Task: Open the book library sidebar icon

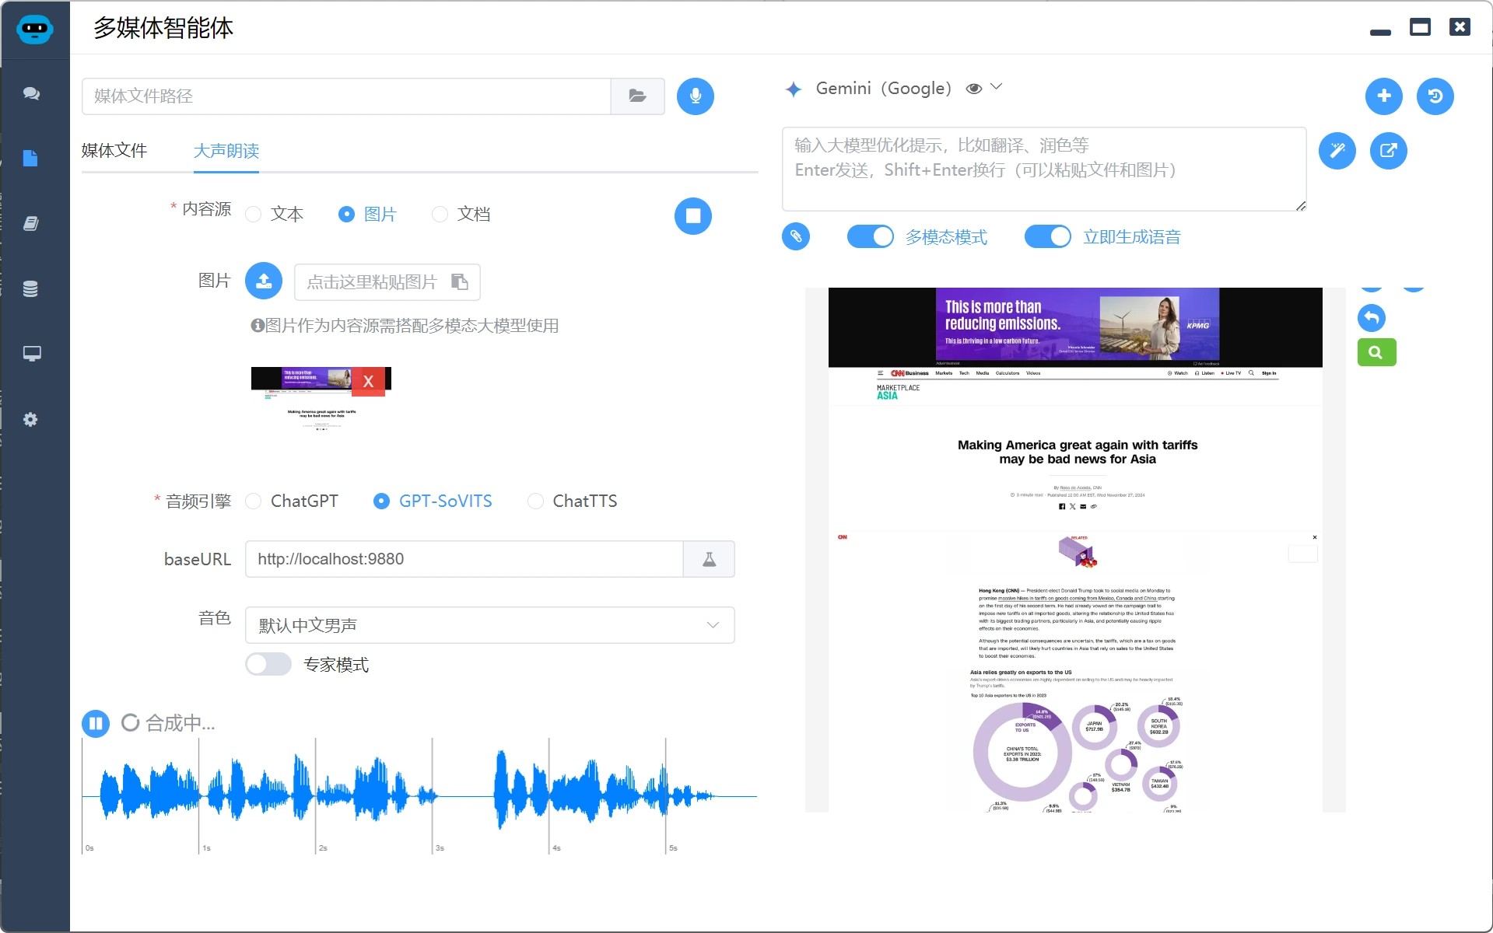Action: click(x=30, y=224)
